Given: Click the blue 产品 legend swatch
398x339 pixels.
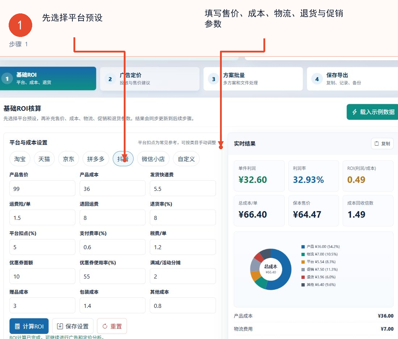Looking at the screenshot, I should click(x=303, y=247).
